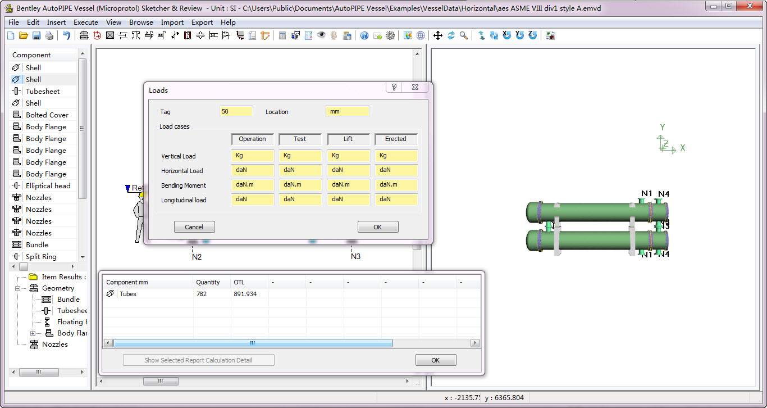Select Bolted Cover in the Component list
This screenshot has height=408, width=767.
coord(43,115)
